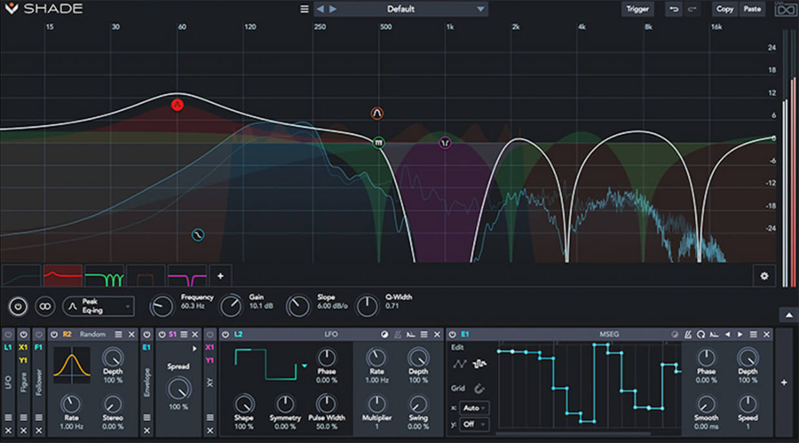Viewport: 799px width, 443px height.
Task: Toggle power on collapsed L1 LFO strip
Action: [x=8, y=335]
